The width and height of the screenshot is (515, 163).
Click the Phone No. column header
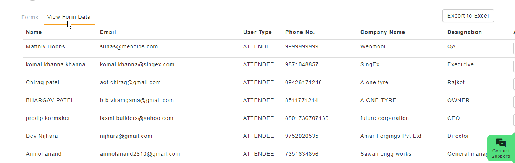[x=300, y=32]
